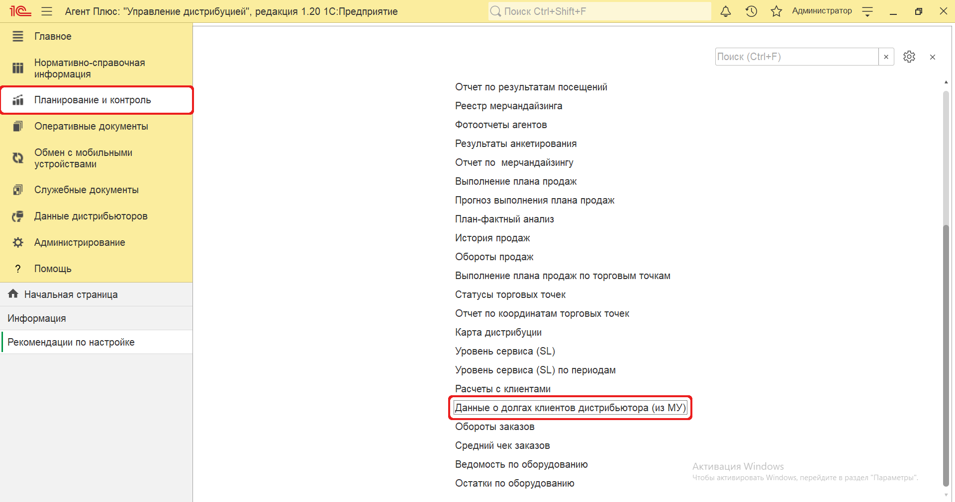Open Данные о долгах клиентов дистрибьютора (из МУ)
Screen dimensions: 955x502
point(571,408)
